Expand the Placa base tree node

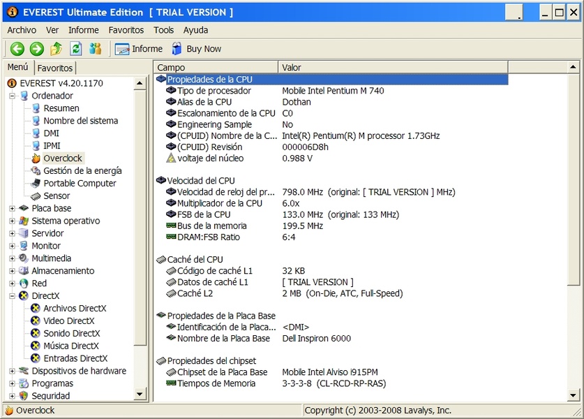[13, 209]
